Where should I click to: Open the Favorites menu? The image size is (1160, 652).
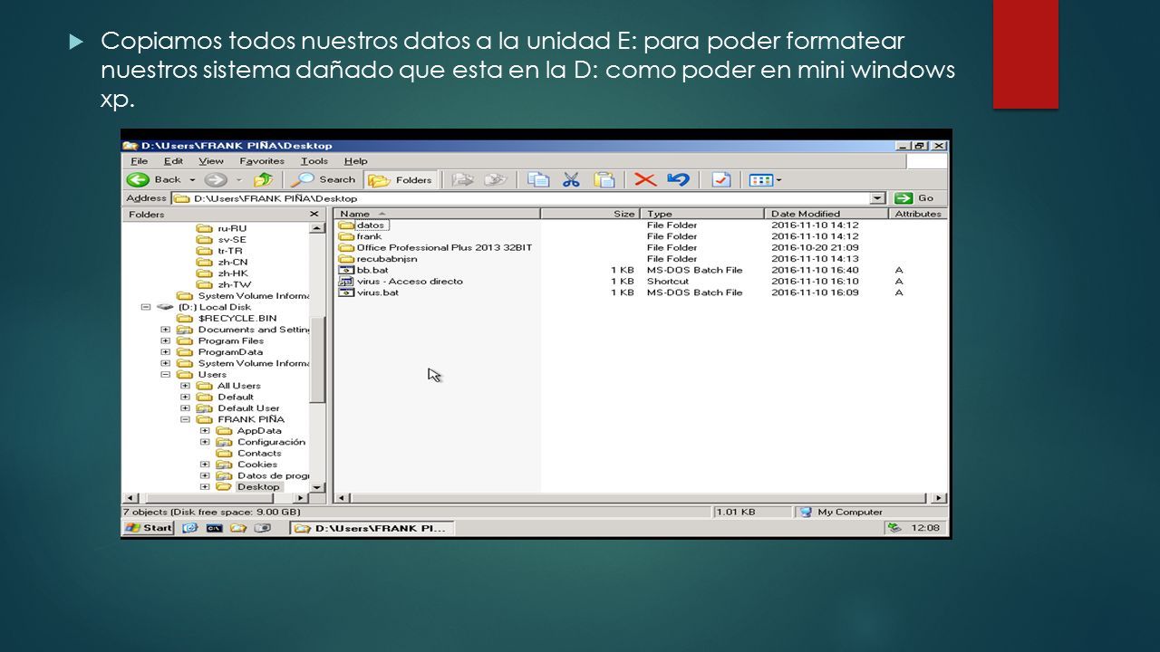point(262,161)
